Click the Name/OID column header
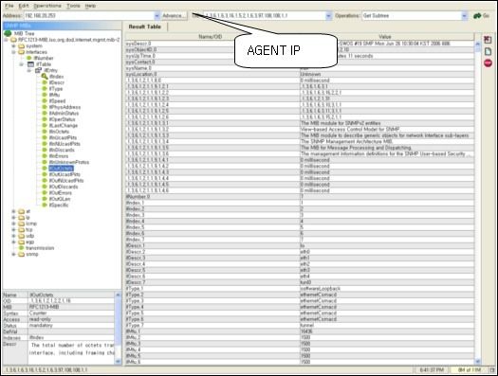Screen dimensions: 498x376 coord(211,37)
